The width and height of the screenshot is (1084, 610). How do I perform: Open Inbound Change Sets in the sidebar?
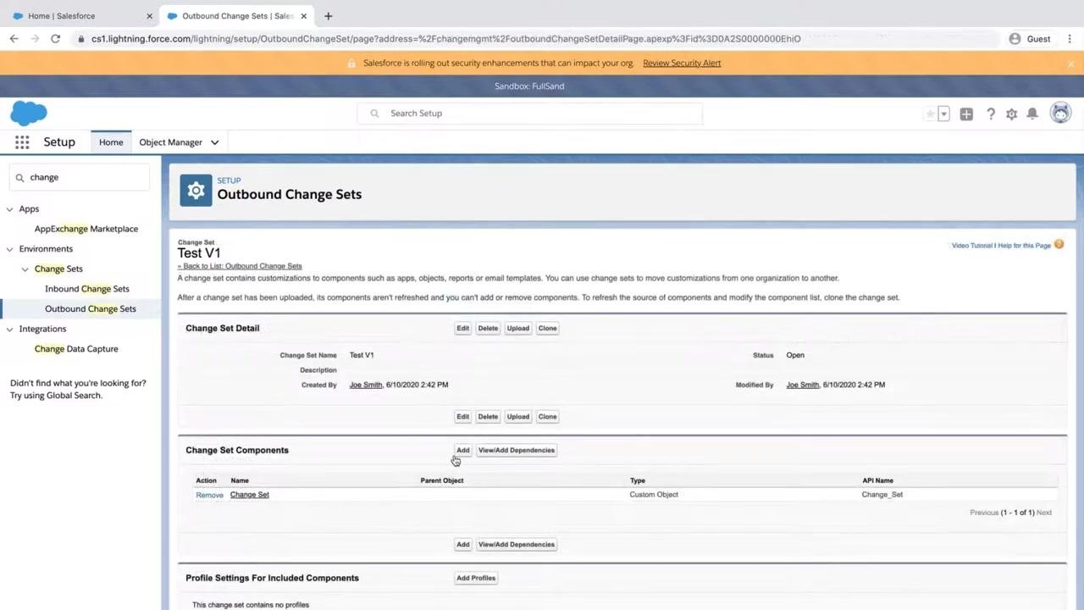87,289
